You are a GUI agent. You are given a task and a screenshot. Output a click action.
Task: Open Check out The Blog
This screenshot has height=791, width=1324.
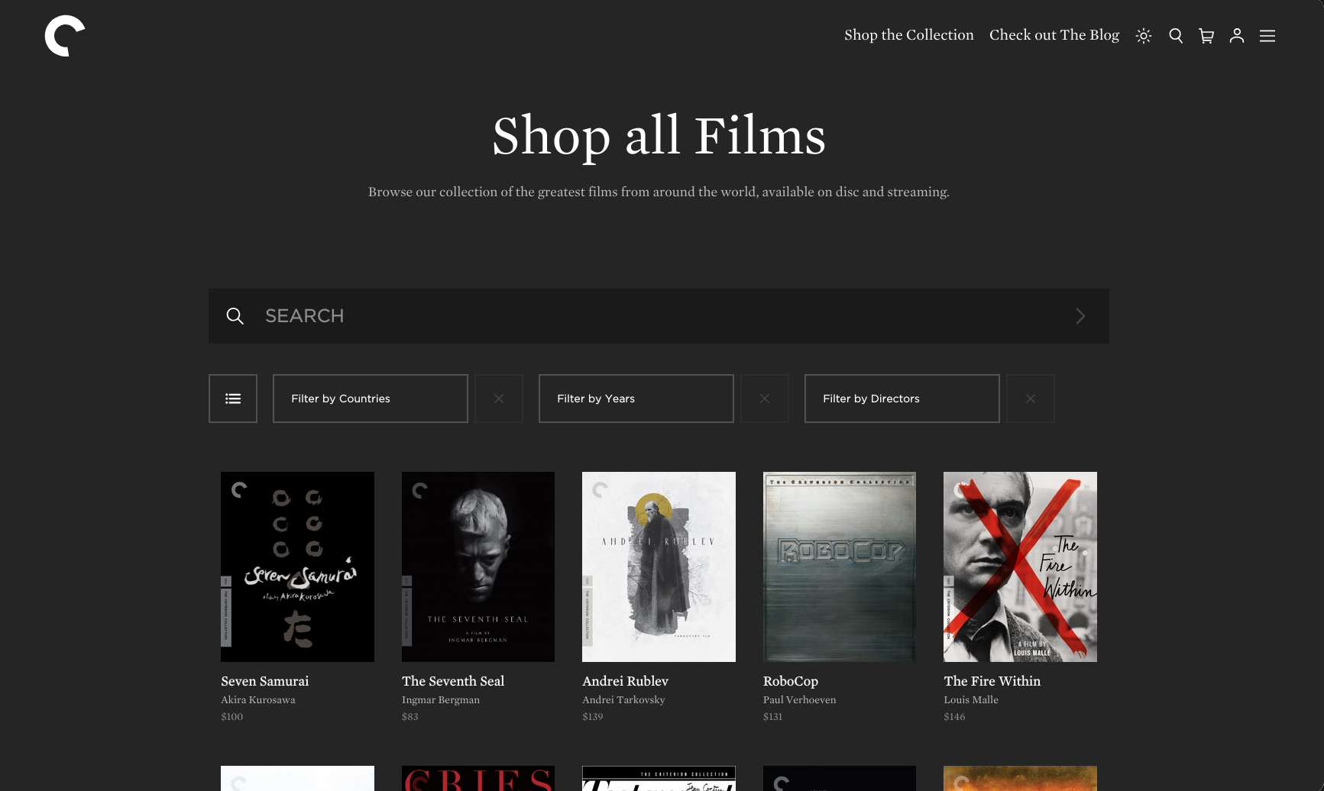click(1054, 35)
